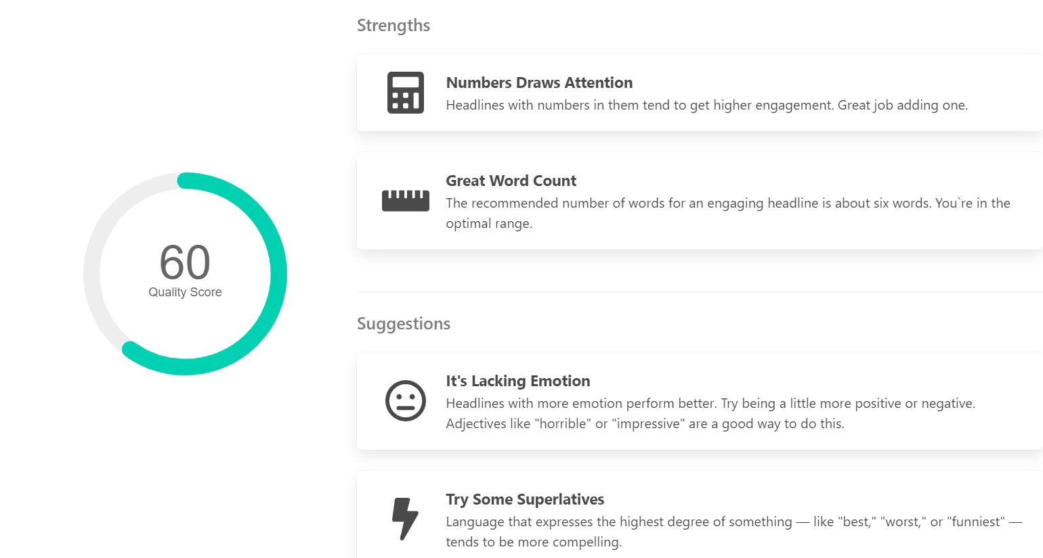Click the divider line above Suggestions
This screenshot has width=1043, height=558.
pos(698,292)
